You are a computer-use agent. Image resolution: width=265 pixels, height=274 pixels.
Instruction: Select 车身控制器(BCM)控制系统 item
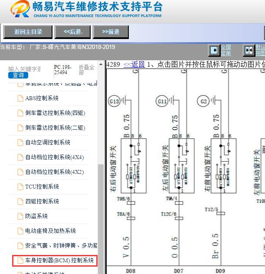coord(59,260)
